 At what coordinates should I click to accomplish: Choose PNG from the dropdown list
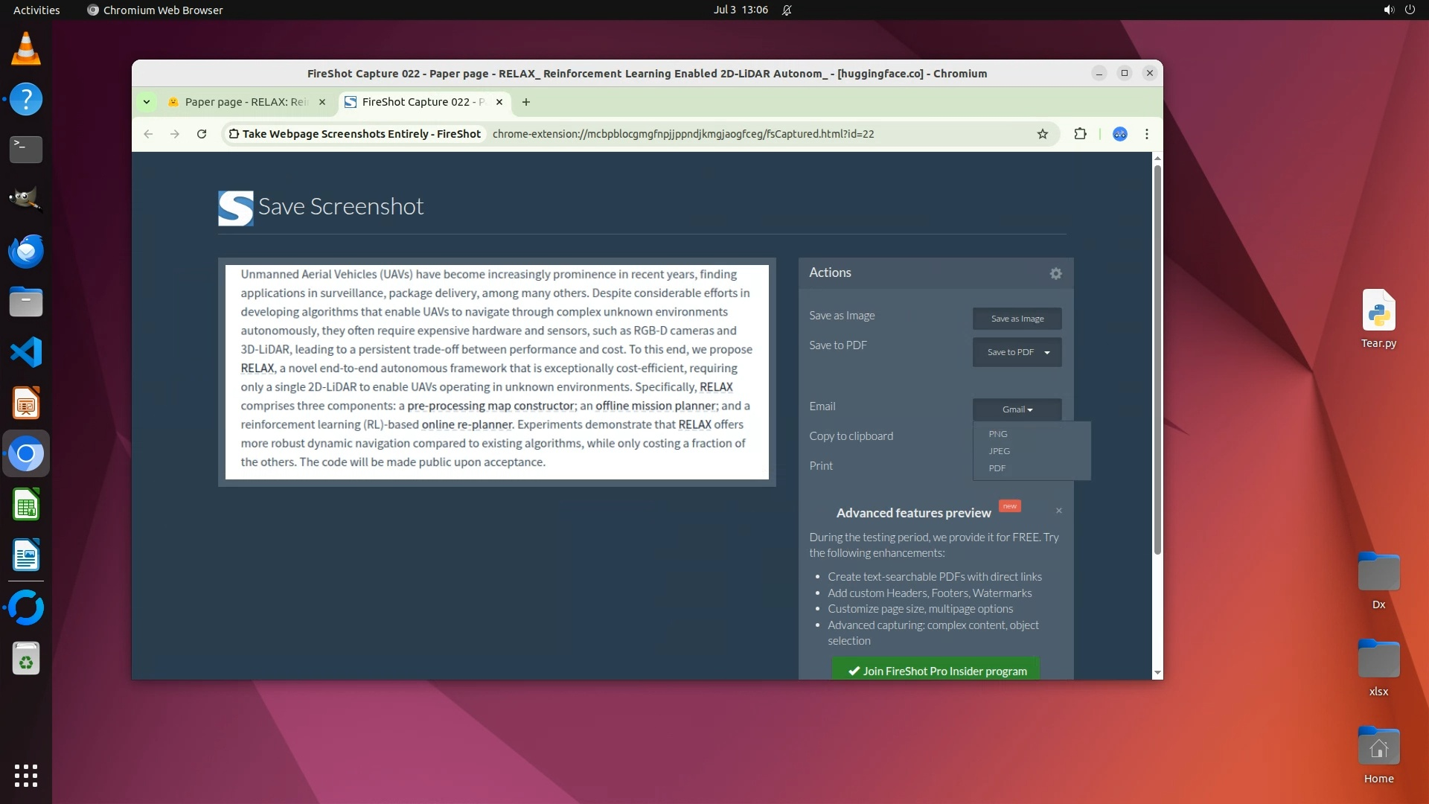998,434
